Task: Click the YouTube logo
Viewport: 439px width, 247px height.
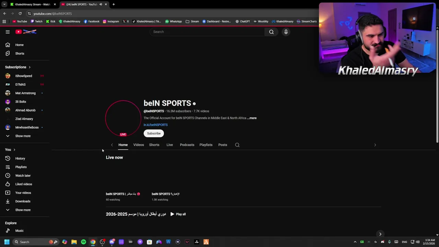Action: pyautogui.click(x=26, y=32)
